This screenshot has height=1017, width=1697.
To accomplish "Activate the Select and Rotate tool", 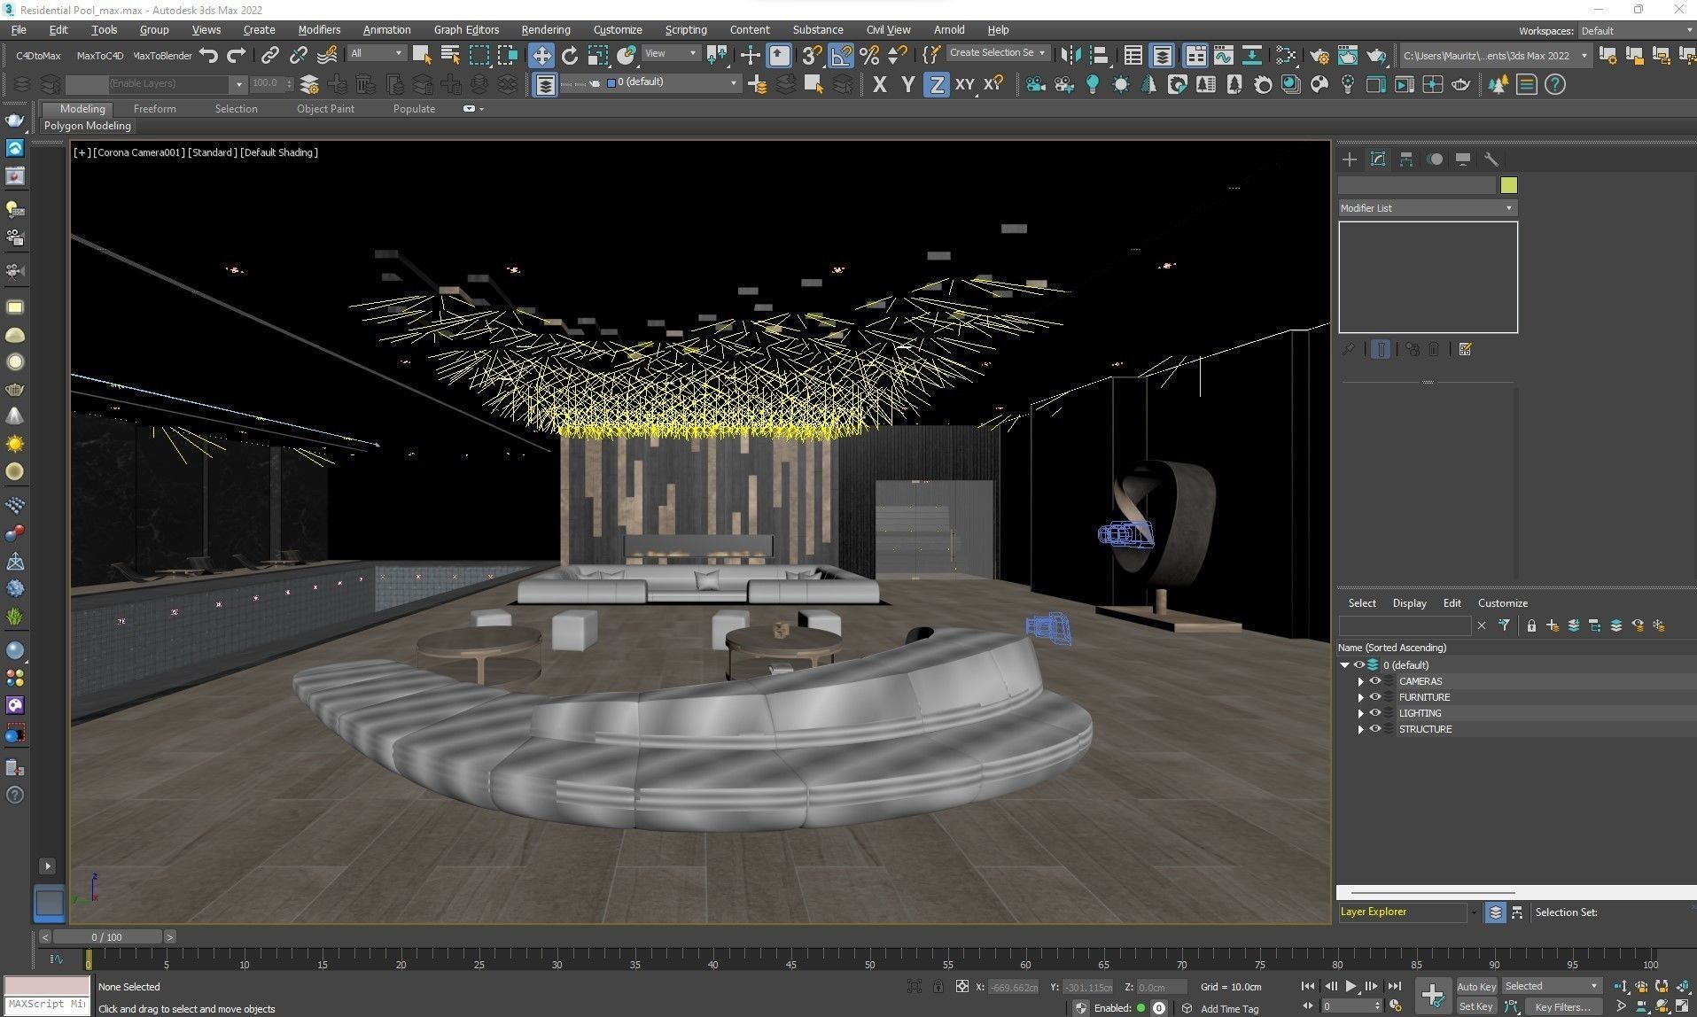I will tap(570, 55).
